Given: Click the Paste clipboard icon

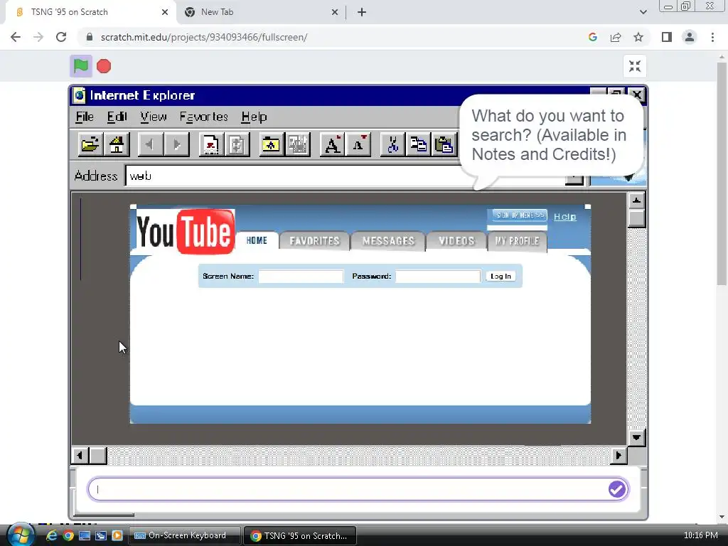Looking at the screenshot, I should pos(444,144).
